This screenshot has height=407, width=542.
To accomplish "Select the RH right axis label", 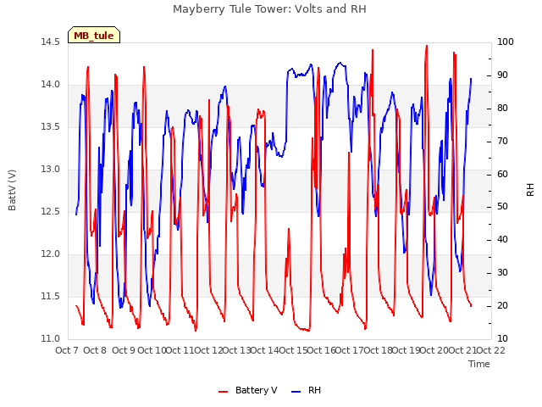I will [x=530, y=190].
